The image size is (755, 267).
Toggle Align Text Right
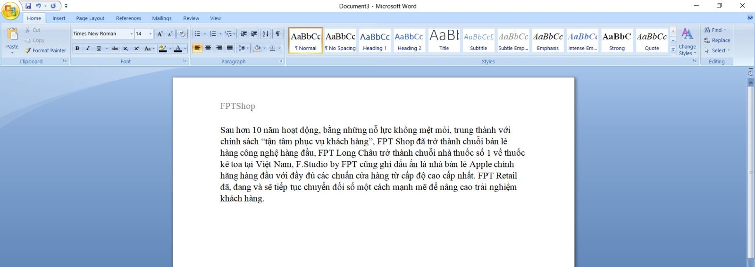coord(219,48)
